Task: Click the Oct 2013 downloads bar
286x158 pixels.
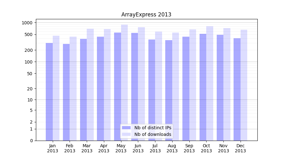Action: [x=210, y=83]
